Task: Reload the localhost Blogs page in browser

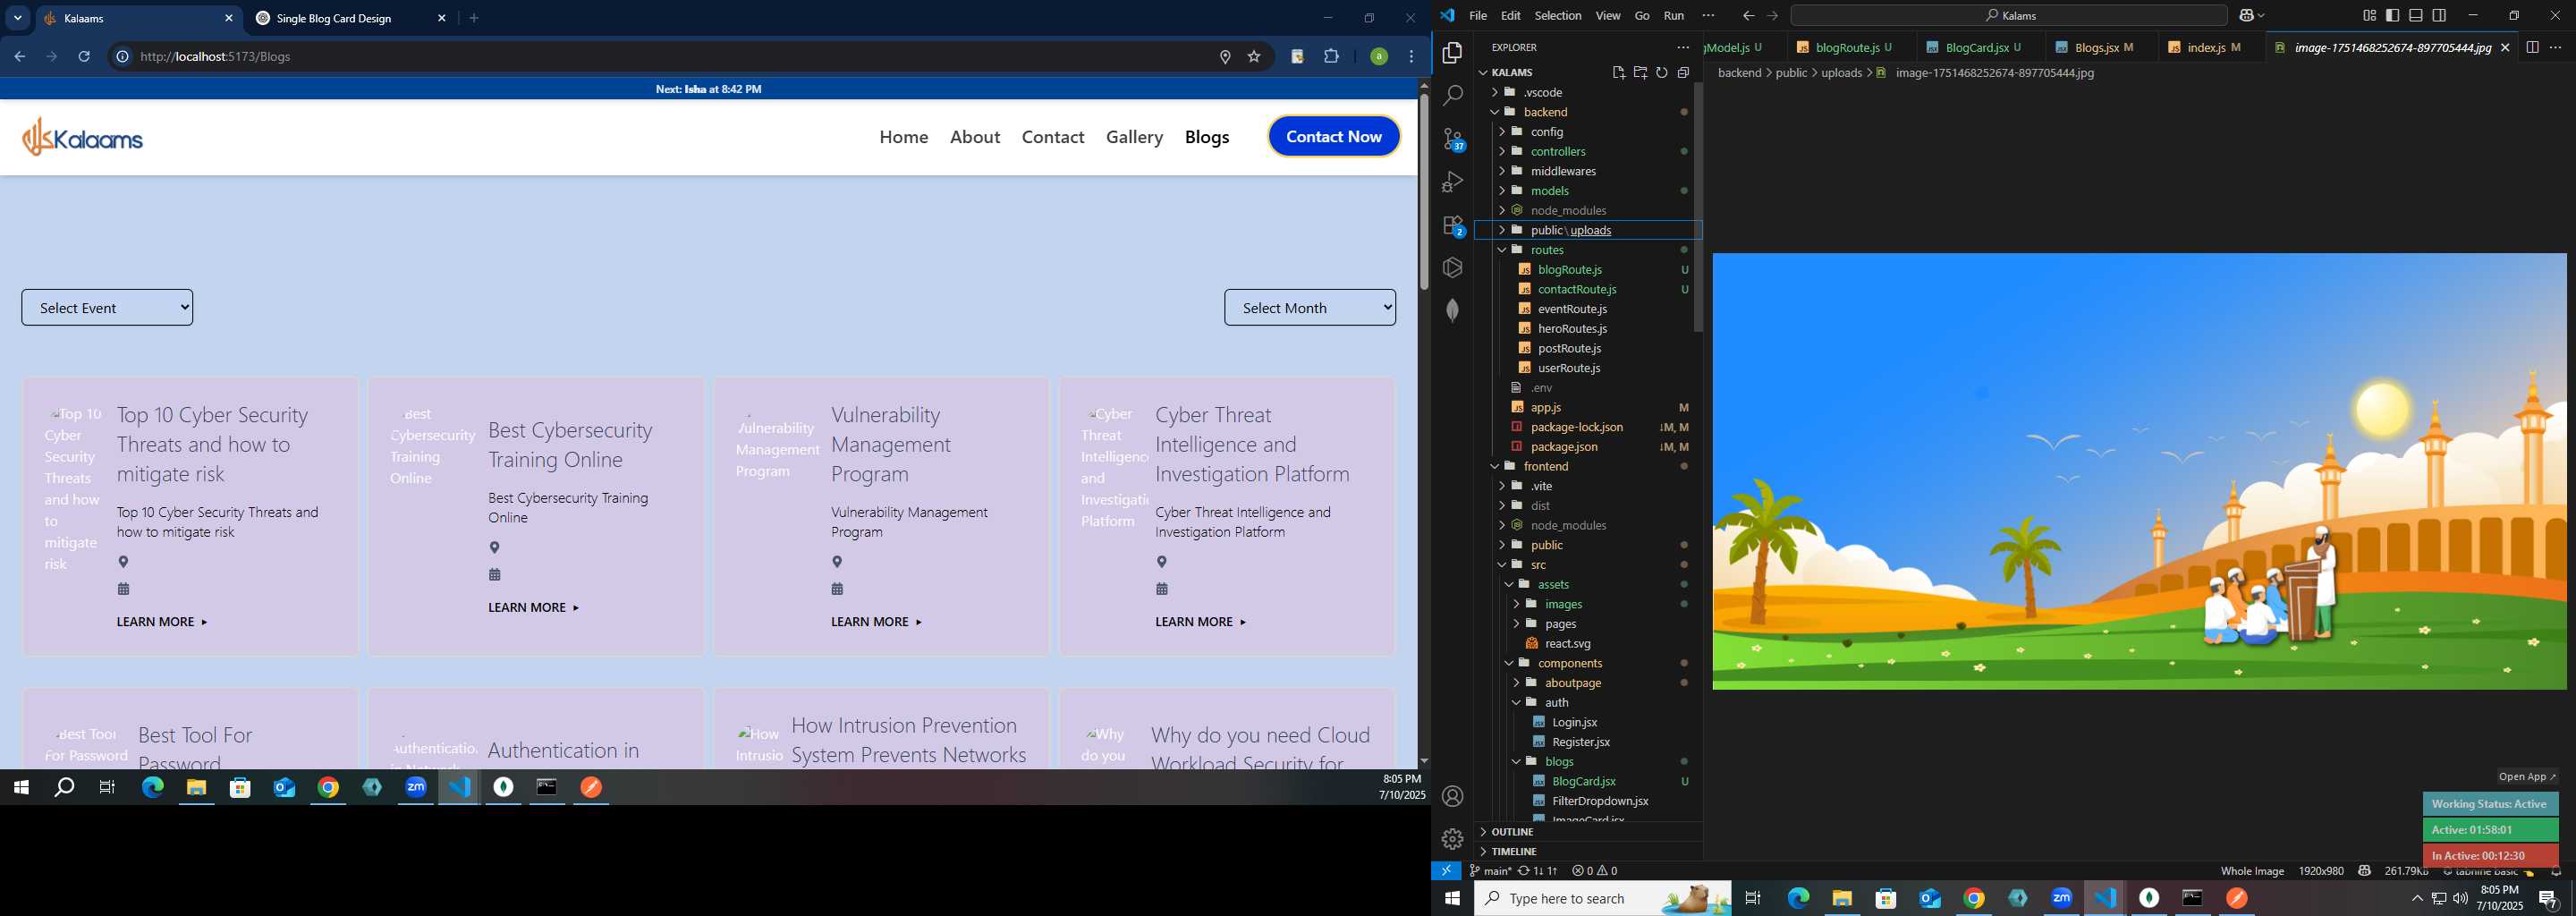Action: (85, 56)
